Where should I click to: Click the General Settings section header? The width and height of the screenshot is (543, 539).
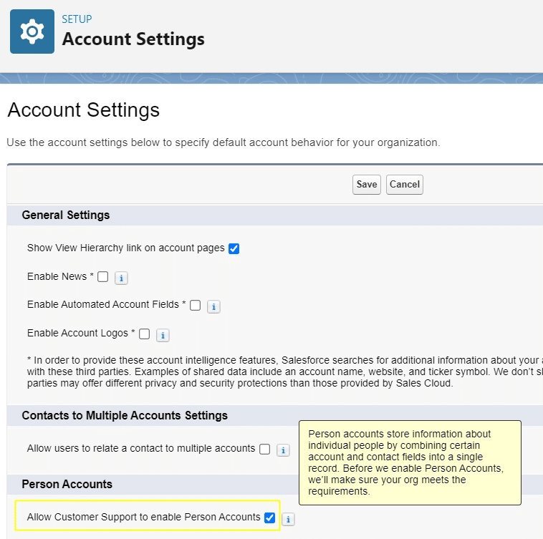(66, 215)
